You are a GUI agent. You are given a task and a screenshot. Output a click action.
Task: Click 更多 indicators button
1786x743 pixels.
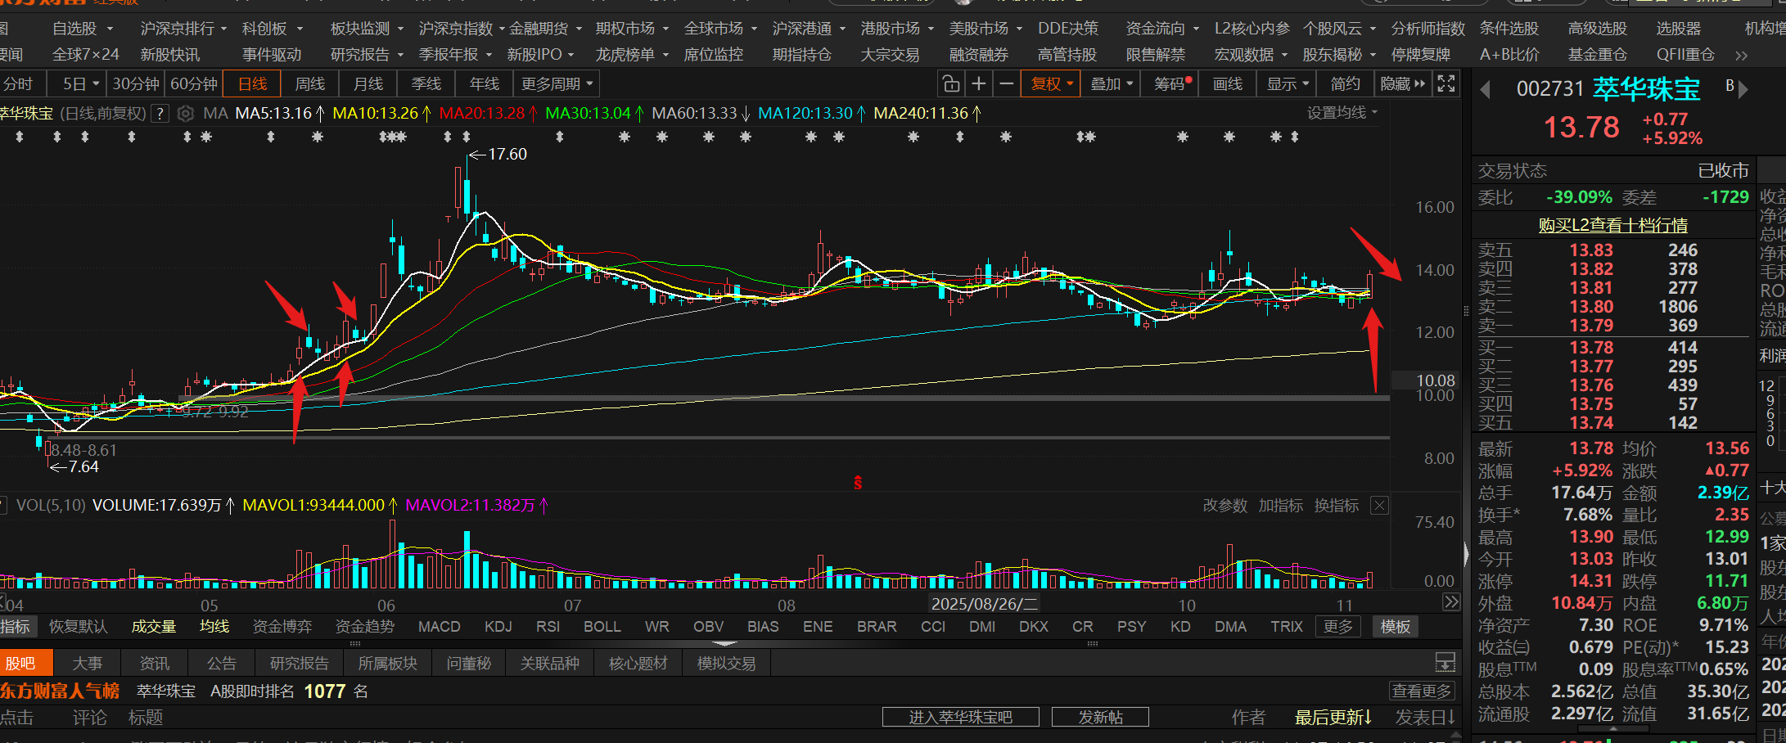click(1337, 627)
